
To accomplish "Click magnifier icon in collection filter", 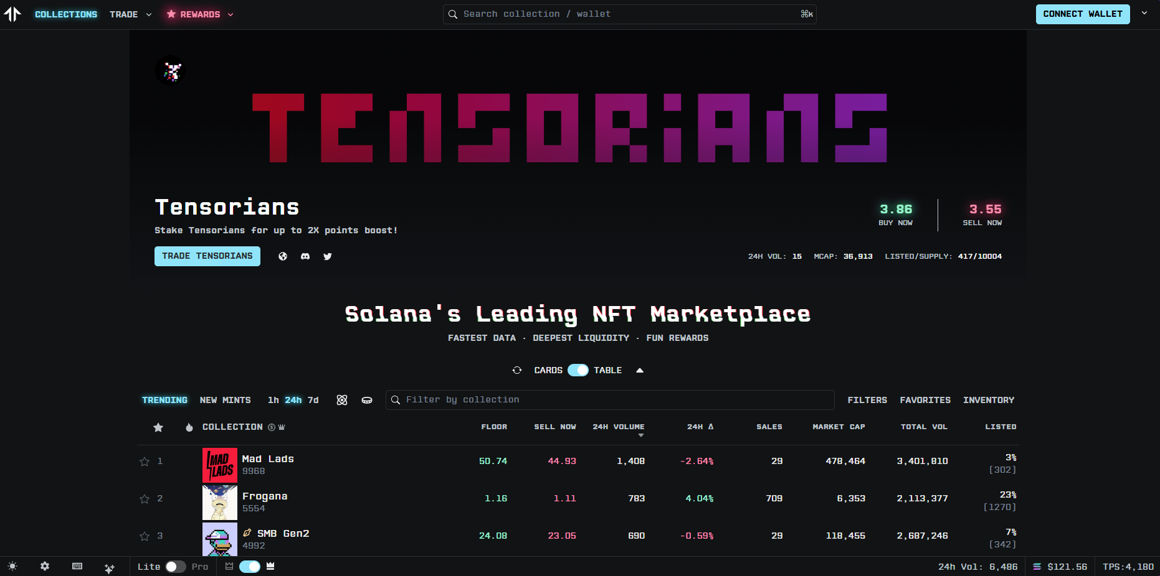I will (396, 400).
